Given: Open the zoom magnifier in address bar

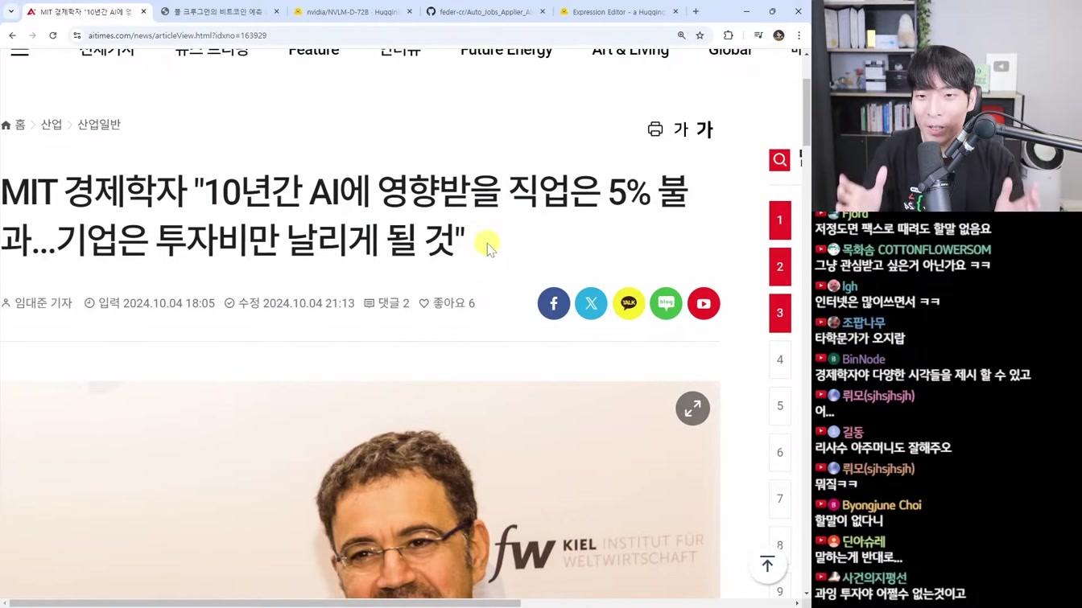Looking at the screenshot, I should (x=681, y=35).
